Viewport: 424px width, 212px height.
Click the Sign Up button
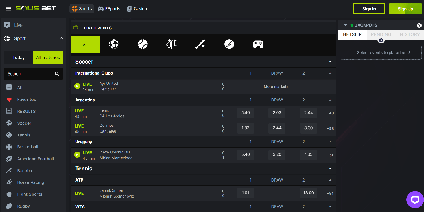click(x=405, y=9)
